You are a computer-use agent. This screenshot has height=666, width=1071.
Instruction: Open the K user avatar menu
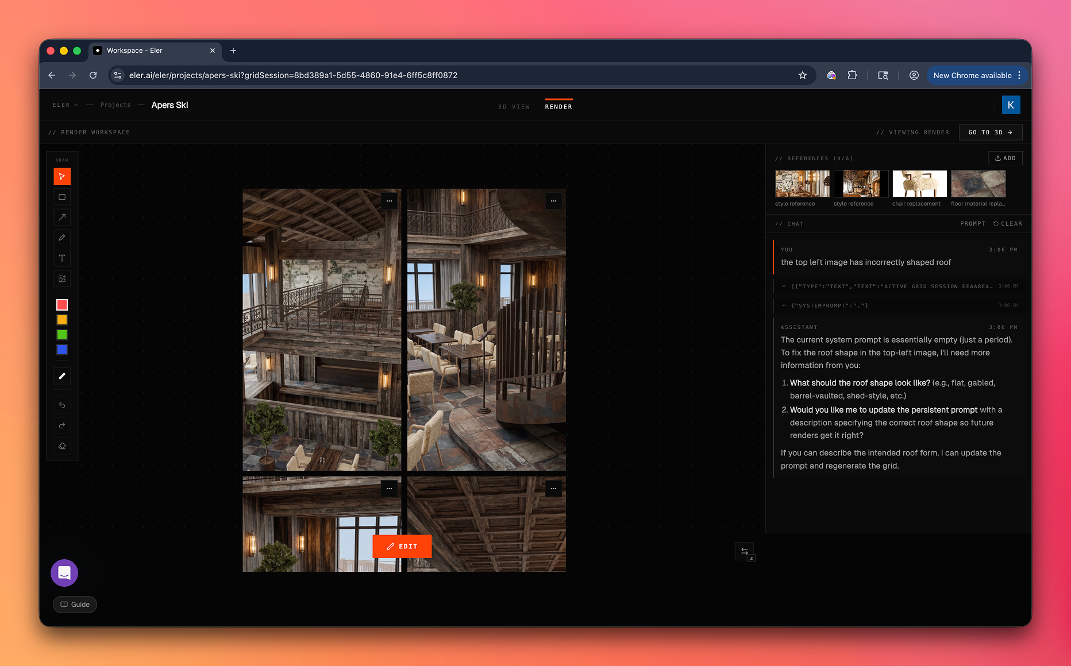point(1011,105)
